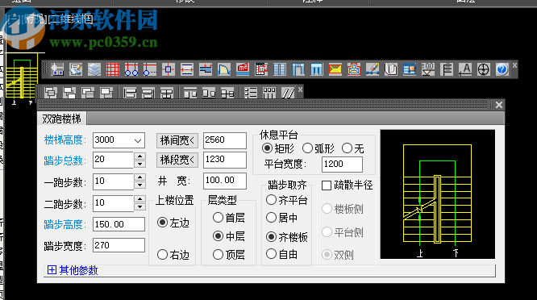537x300 pixels.
Task: Close the stair dialog panel with X
Action: point(499,105)
